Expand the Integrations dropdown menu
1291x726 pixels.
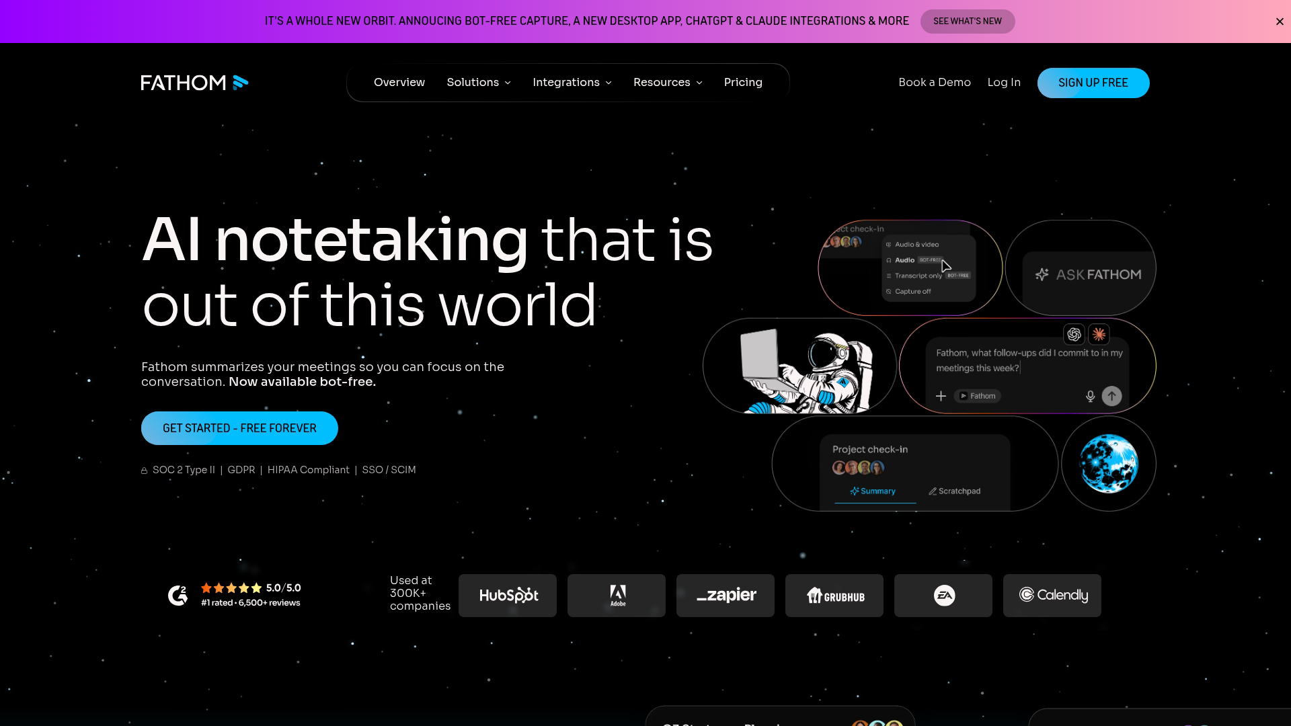pos(572,83)
